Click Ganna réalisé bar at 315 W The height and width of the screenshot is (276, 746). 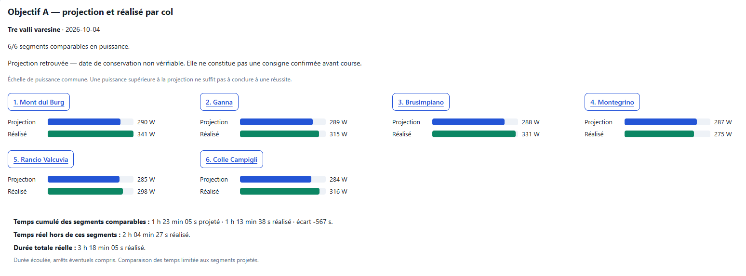[x=280, y=134]
